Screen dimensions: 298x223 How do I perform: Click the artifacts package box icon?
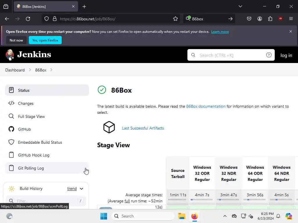pyautogui.click(x=109, y=127)
